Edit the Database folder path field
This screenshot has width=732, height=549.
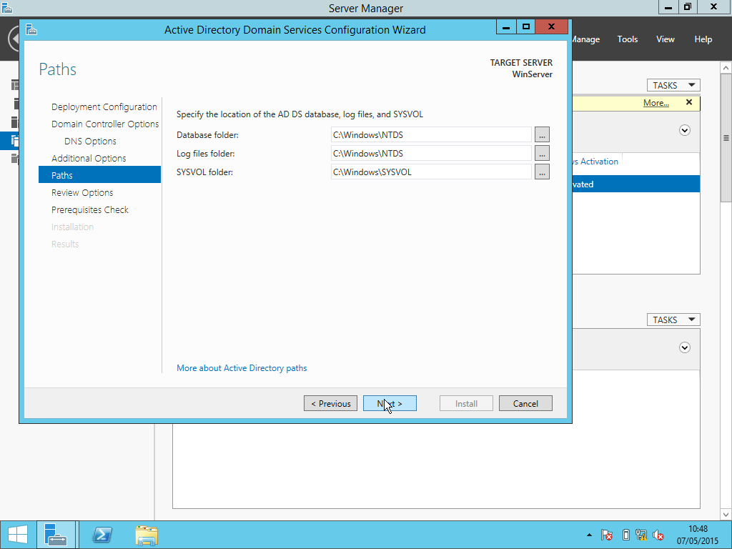click(431, 134)
